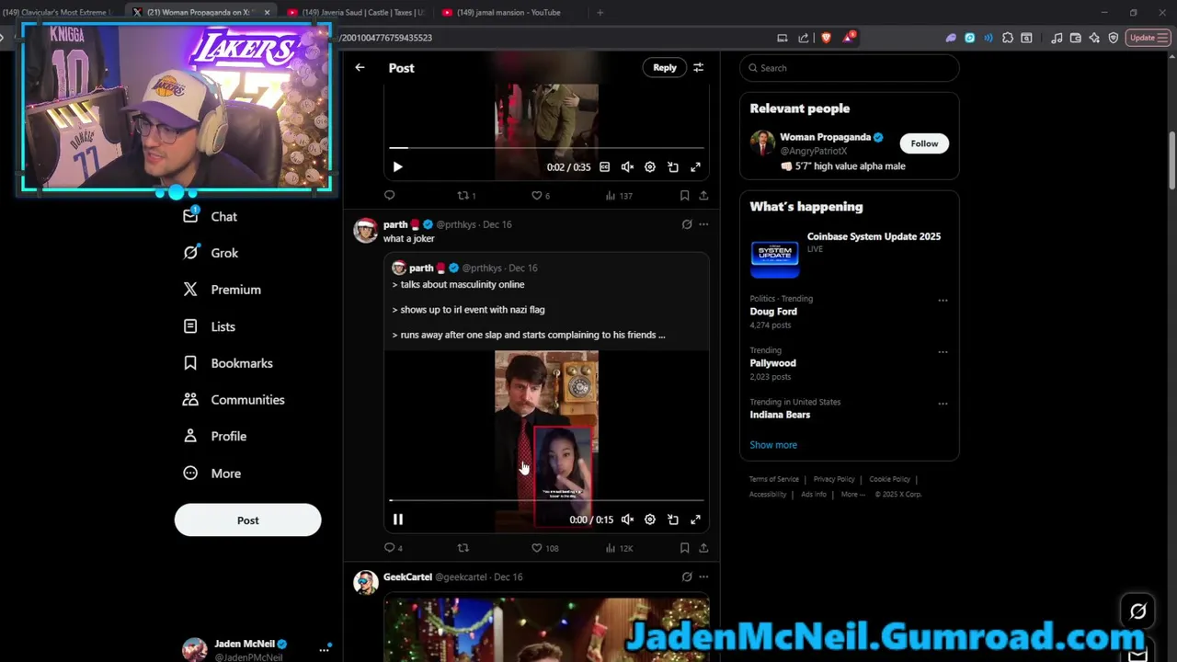This screenshot has height=662, width=1177.
Task: Open Grok in the sidebar
Action: tap(211, 253)
